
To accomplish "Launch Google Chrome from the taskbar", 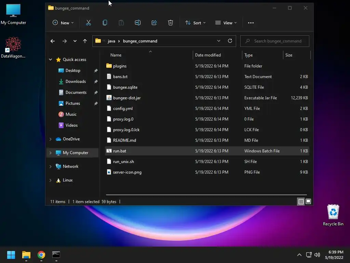I will point(41,255).
